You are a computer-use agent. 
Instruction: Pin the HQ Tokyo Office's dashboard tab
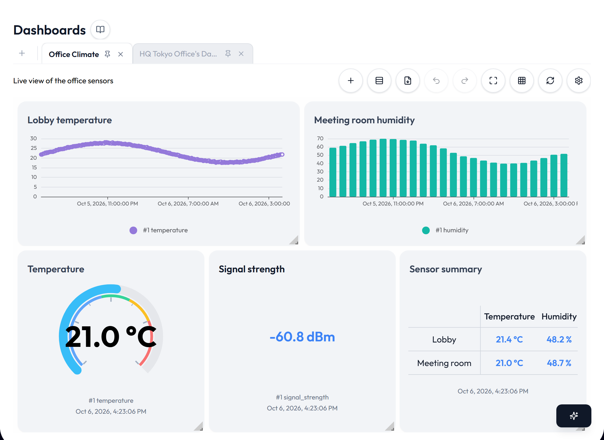pyautogui.click(x=228, y=54)
